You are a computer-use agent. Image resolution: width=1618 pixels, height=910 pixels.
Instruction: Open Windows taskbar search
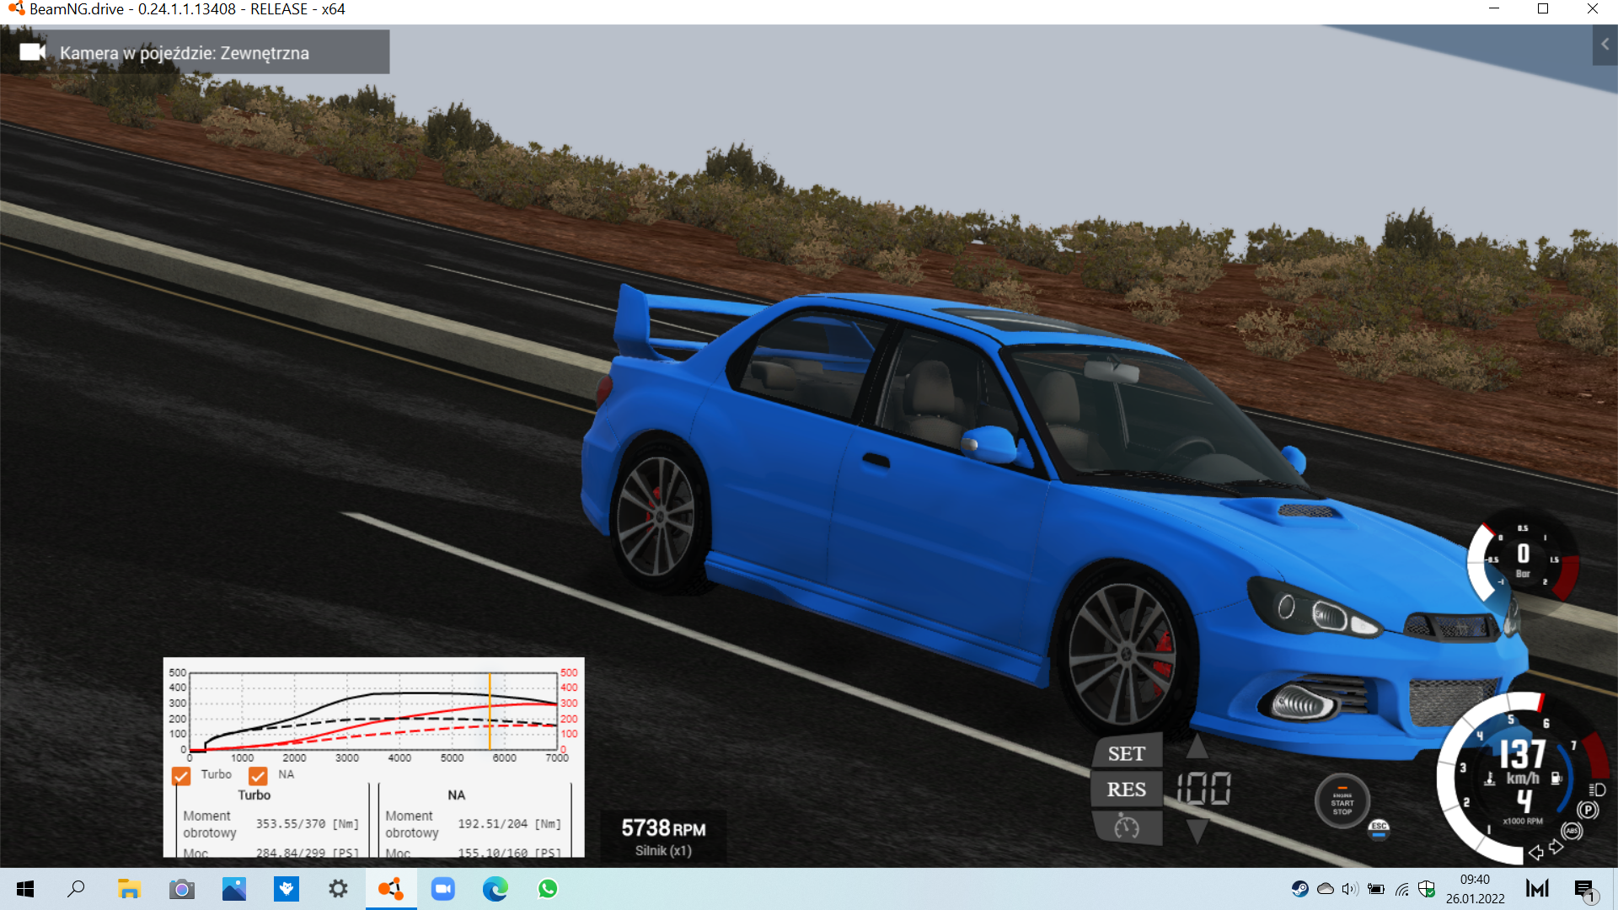pos(76,889)
